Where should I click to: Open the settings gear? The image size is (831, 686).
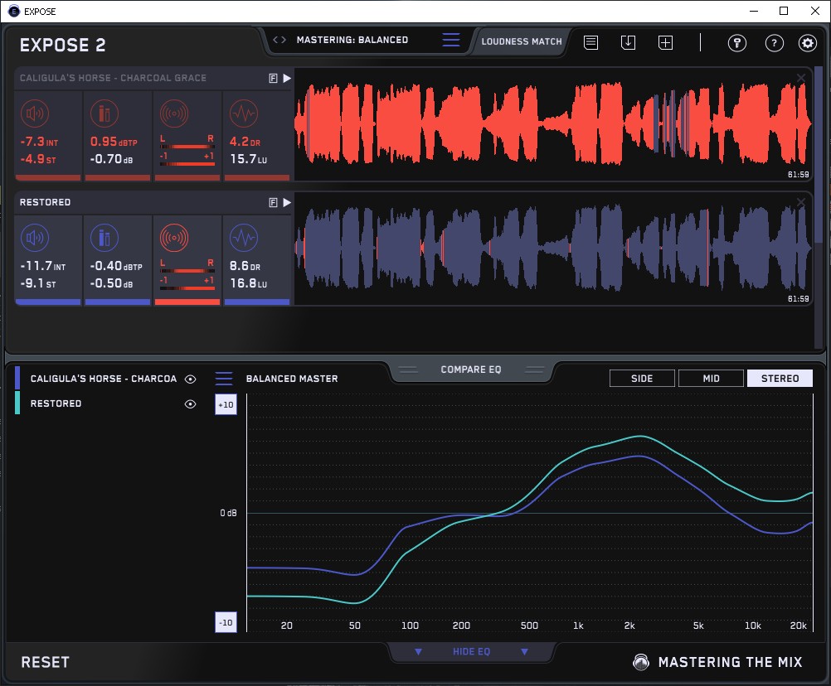tap(808, 43)
